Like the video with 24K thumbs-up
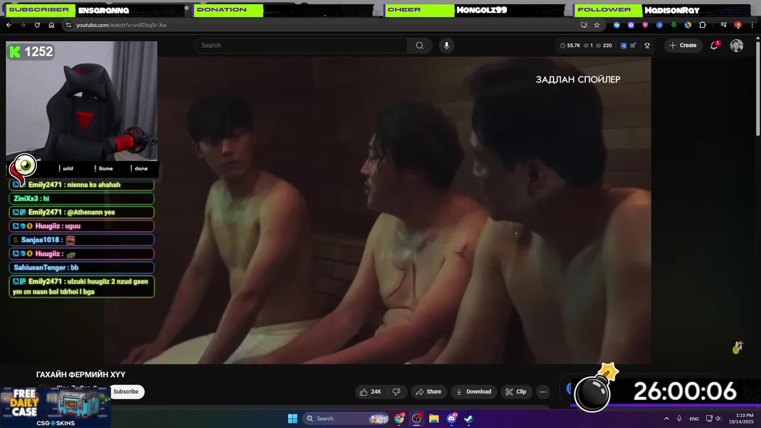The image size is (761, 428). (x=370, y=392)
